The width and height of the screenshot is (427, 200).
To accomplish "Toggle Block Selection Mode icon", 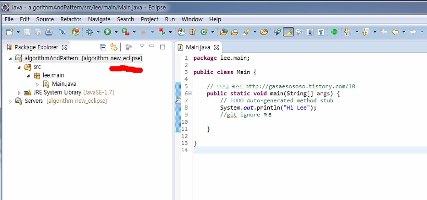I will (310, 32).
